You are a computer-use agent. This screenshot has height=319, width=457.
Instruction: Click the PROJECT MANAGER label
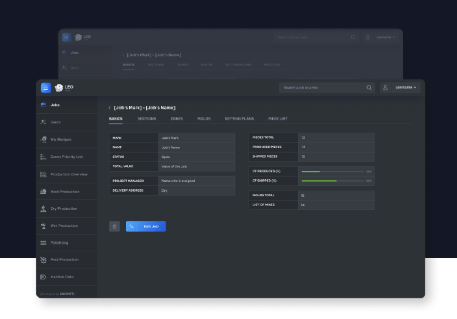point(128,181)
